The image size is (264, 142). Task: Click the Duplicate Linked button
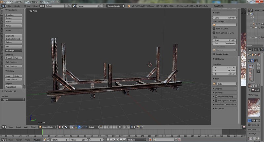pos(13,39)
